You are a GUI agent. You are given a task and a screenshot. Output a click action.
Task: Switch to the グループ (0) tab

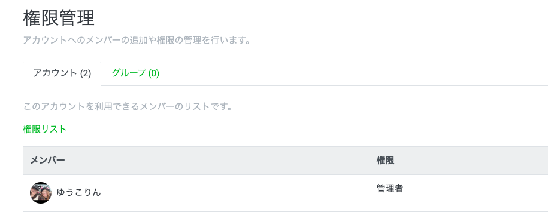point(135,73)
